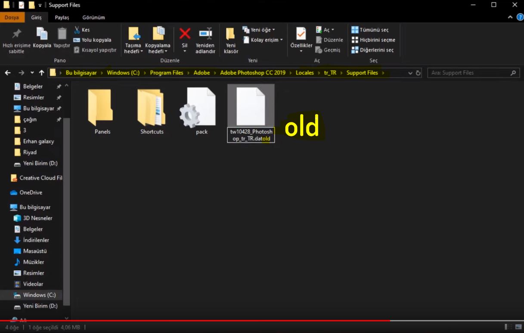Switch to the Görünüm ribbon tab

click(93, 18)
